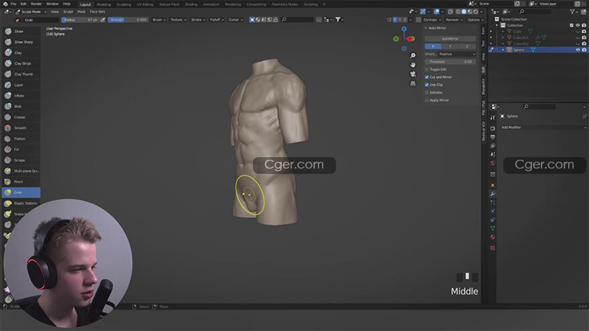Toggle the camera view icon
589x331 pixels.
point(413,74)
